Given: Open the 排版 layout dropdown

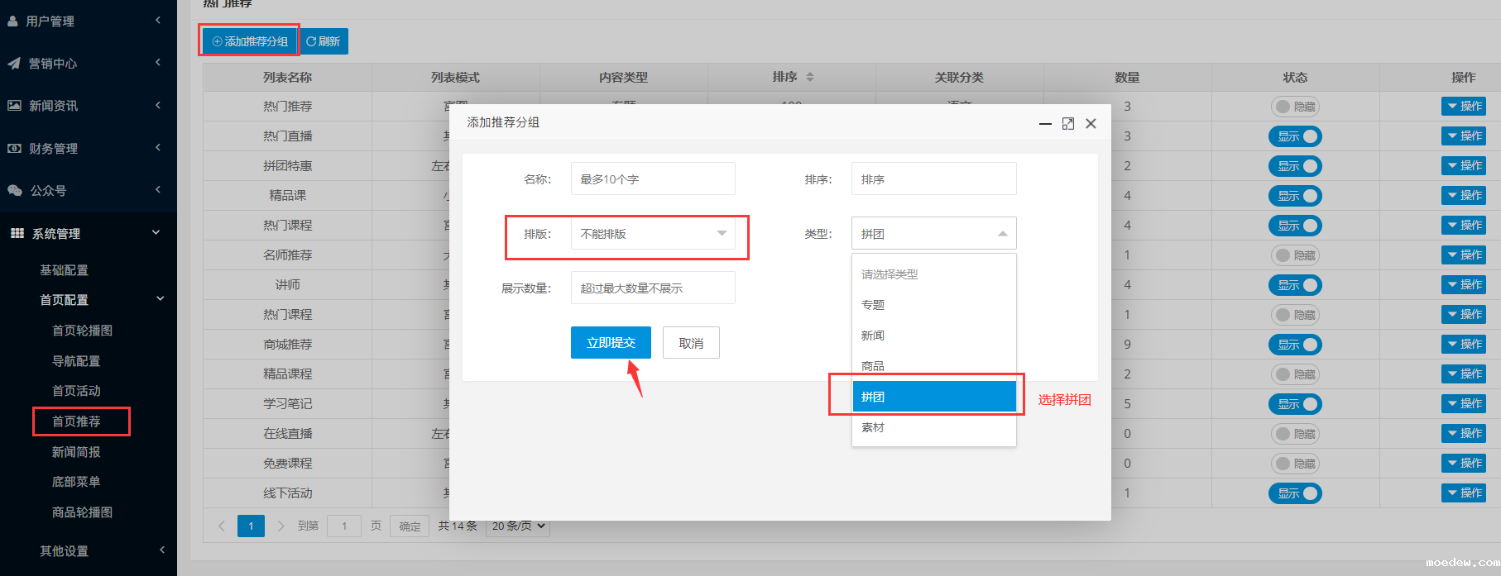Looking at the screenshot, I should 652,234.
